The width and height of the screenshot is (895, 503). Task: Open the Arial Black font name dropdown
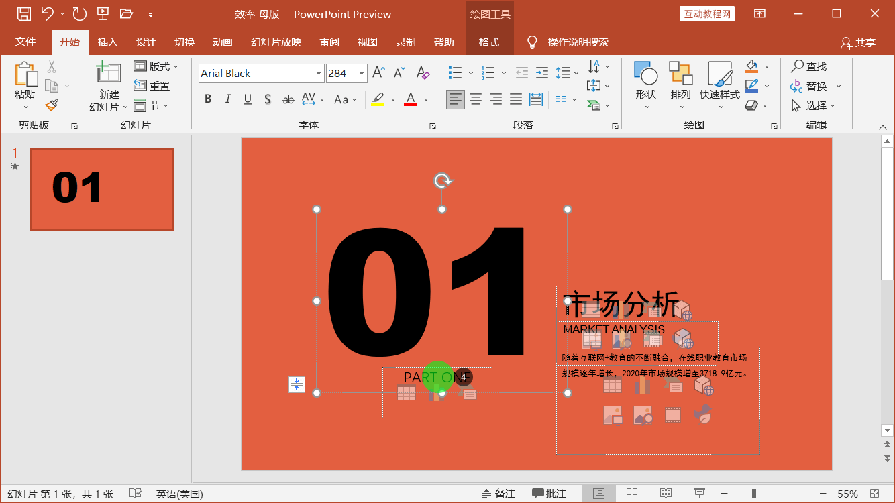tap(319, 73)
